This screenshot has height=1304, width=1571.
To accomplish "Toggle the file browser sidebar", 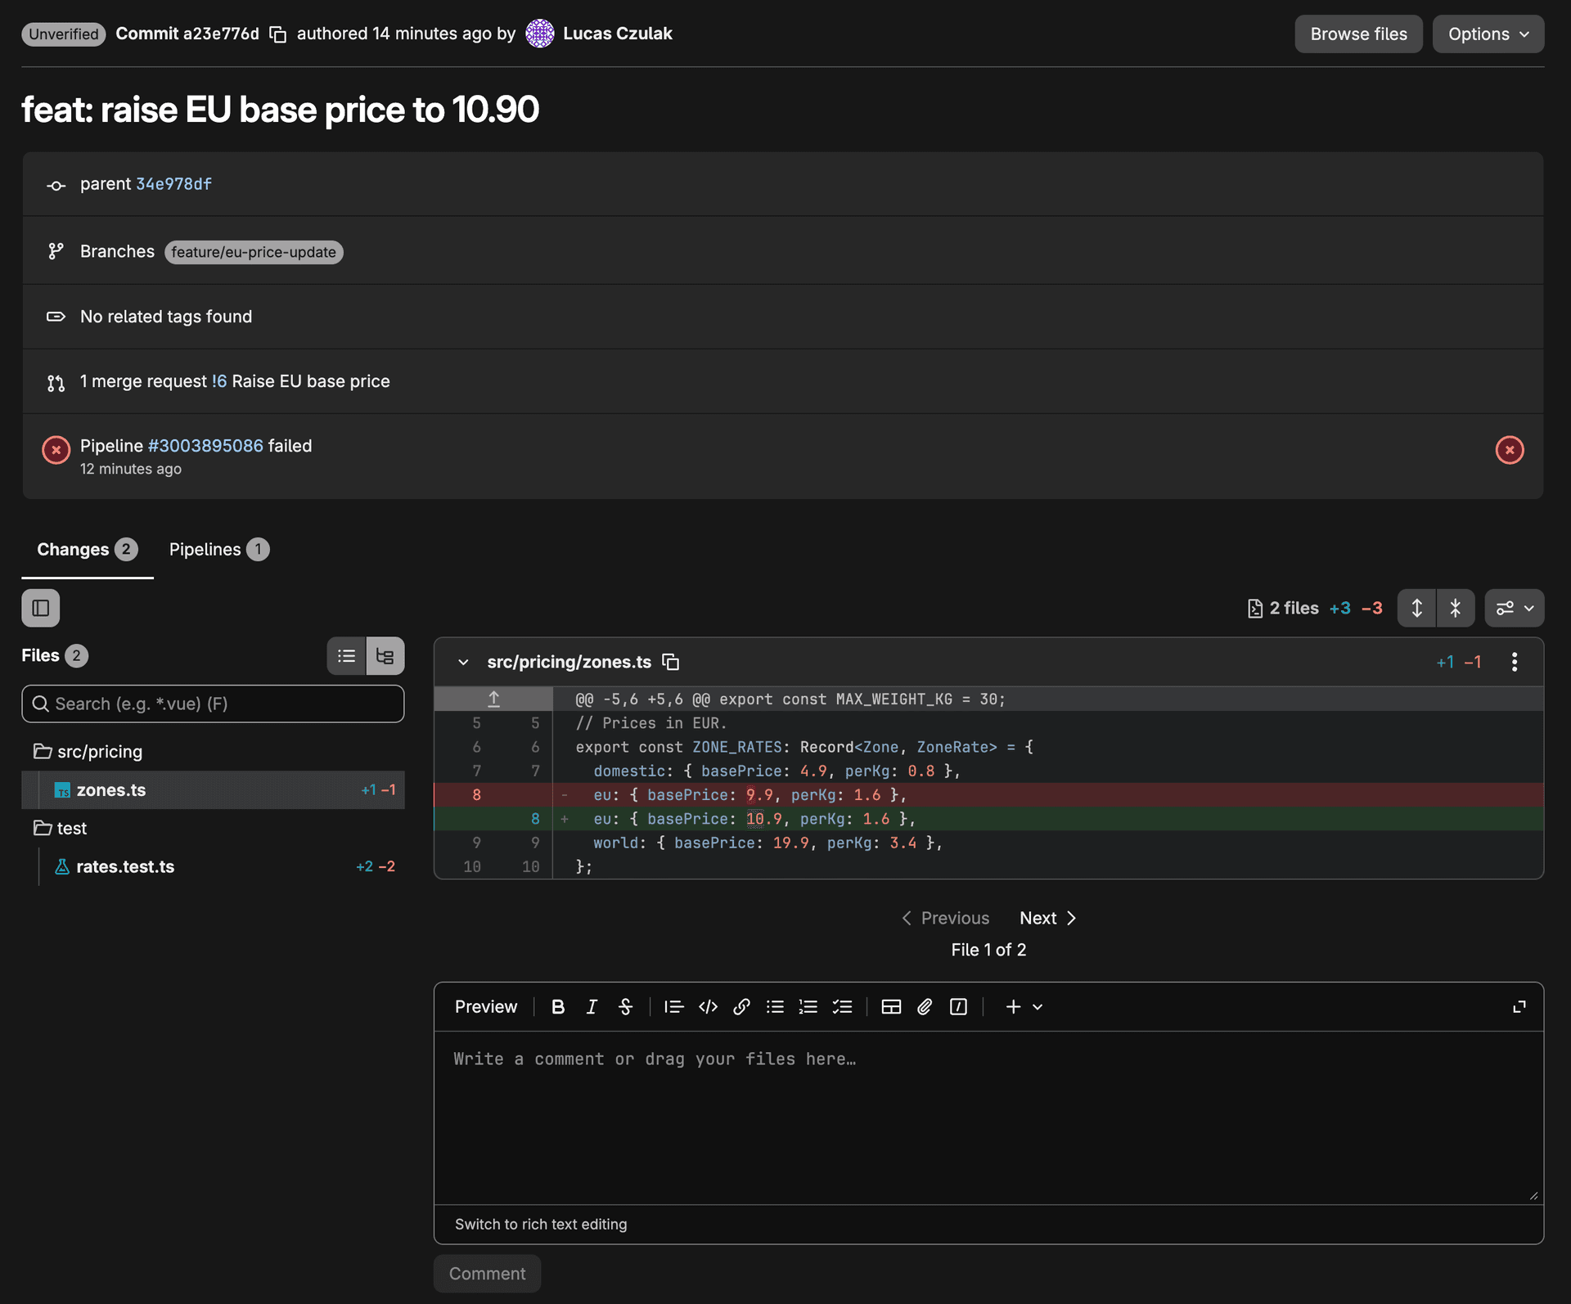I will (41, 608).
